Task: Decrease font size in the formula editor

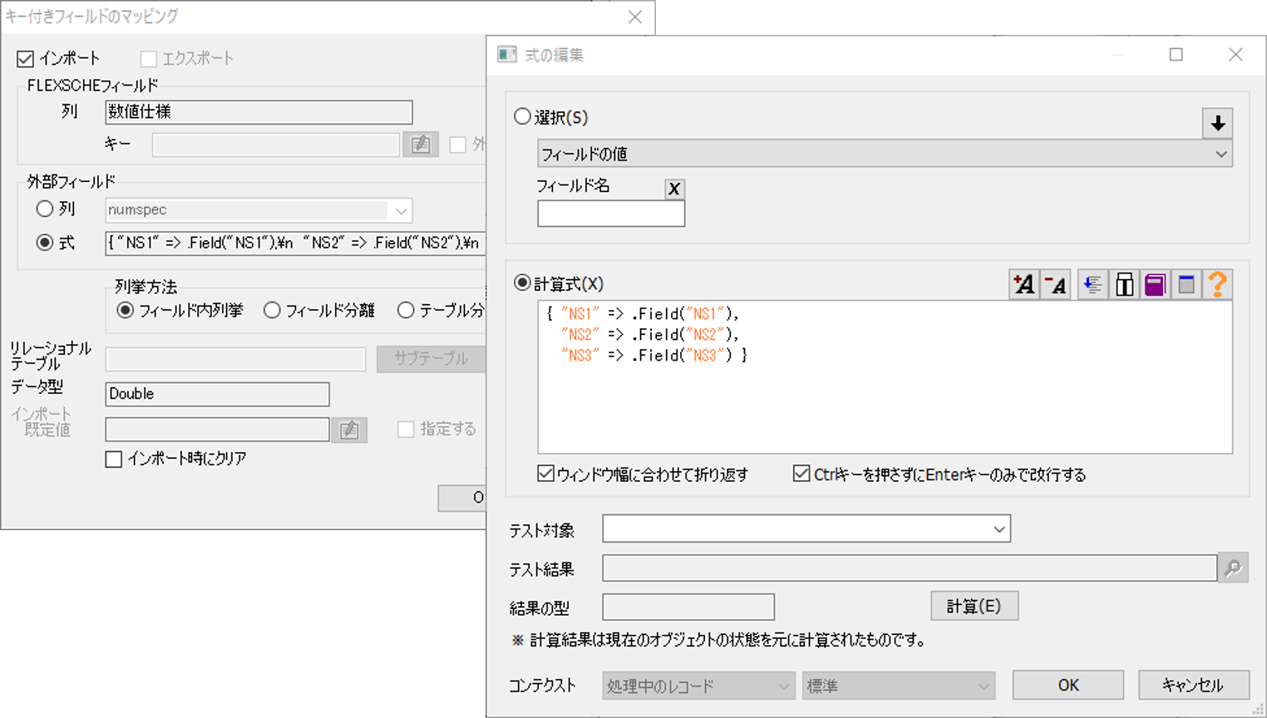Action: (1056, 285)
